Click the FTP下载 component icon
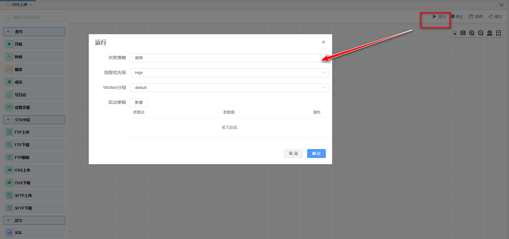Screen dimensions: 509x239 tap(10, 145)
